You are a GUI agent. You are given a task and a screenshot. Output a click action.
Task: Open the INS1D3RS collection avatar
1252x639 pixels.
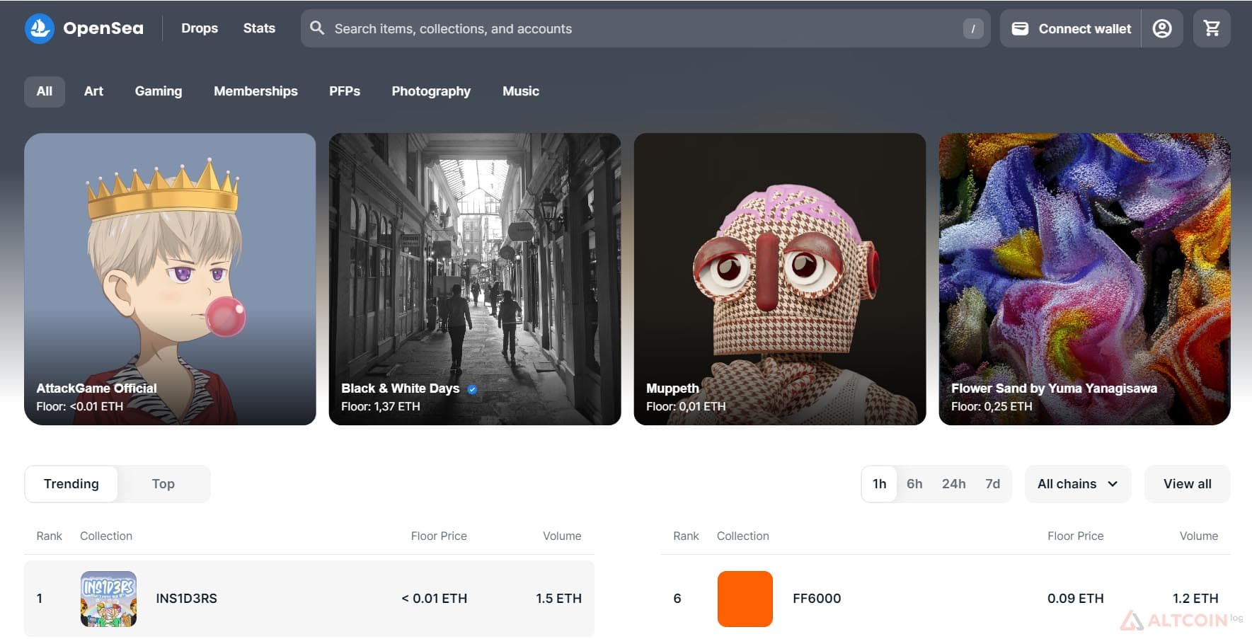108,599
